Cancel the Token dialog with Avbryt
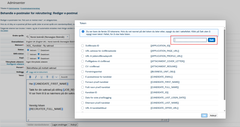 click(x=213, y=116)
